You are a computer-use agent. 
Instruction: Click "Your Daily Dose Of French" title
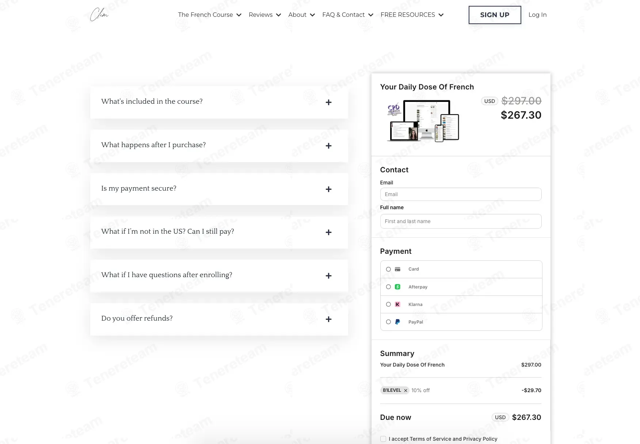(427, 87)
